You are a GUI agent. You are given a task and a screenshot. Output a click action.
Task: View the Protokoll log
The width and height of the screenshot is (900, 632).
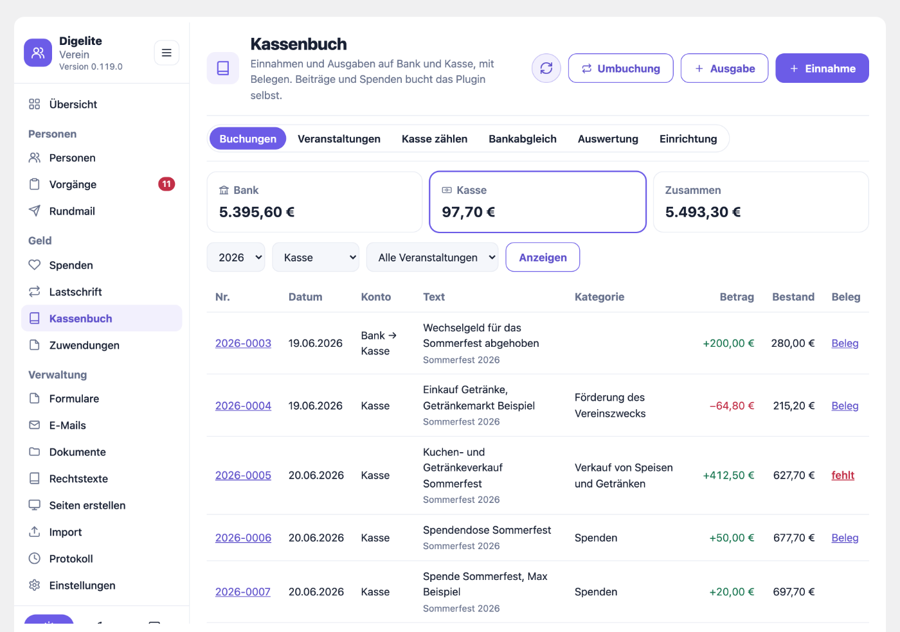tap(102, 559)
